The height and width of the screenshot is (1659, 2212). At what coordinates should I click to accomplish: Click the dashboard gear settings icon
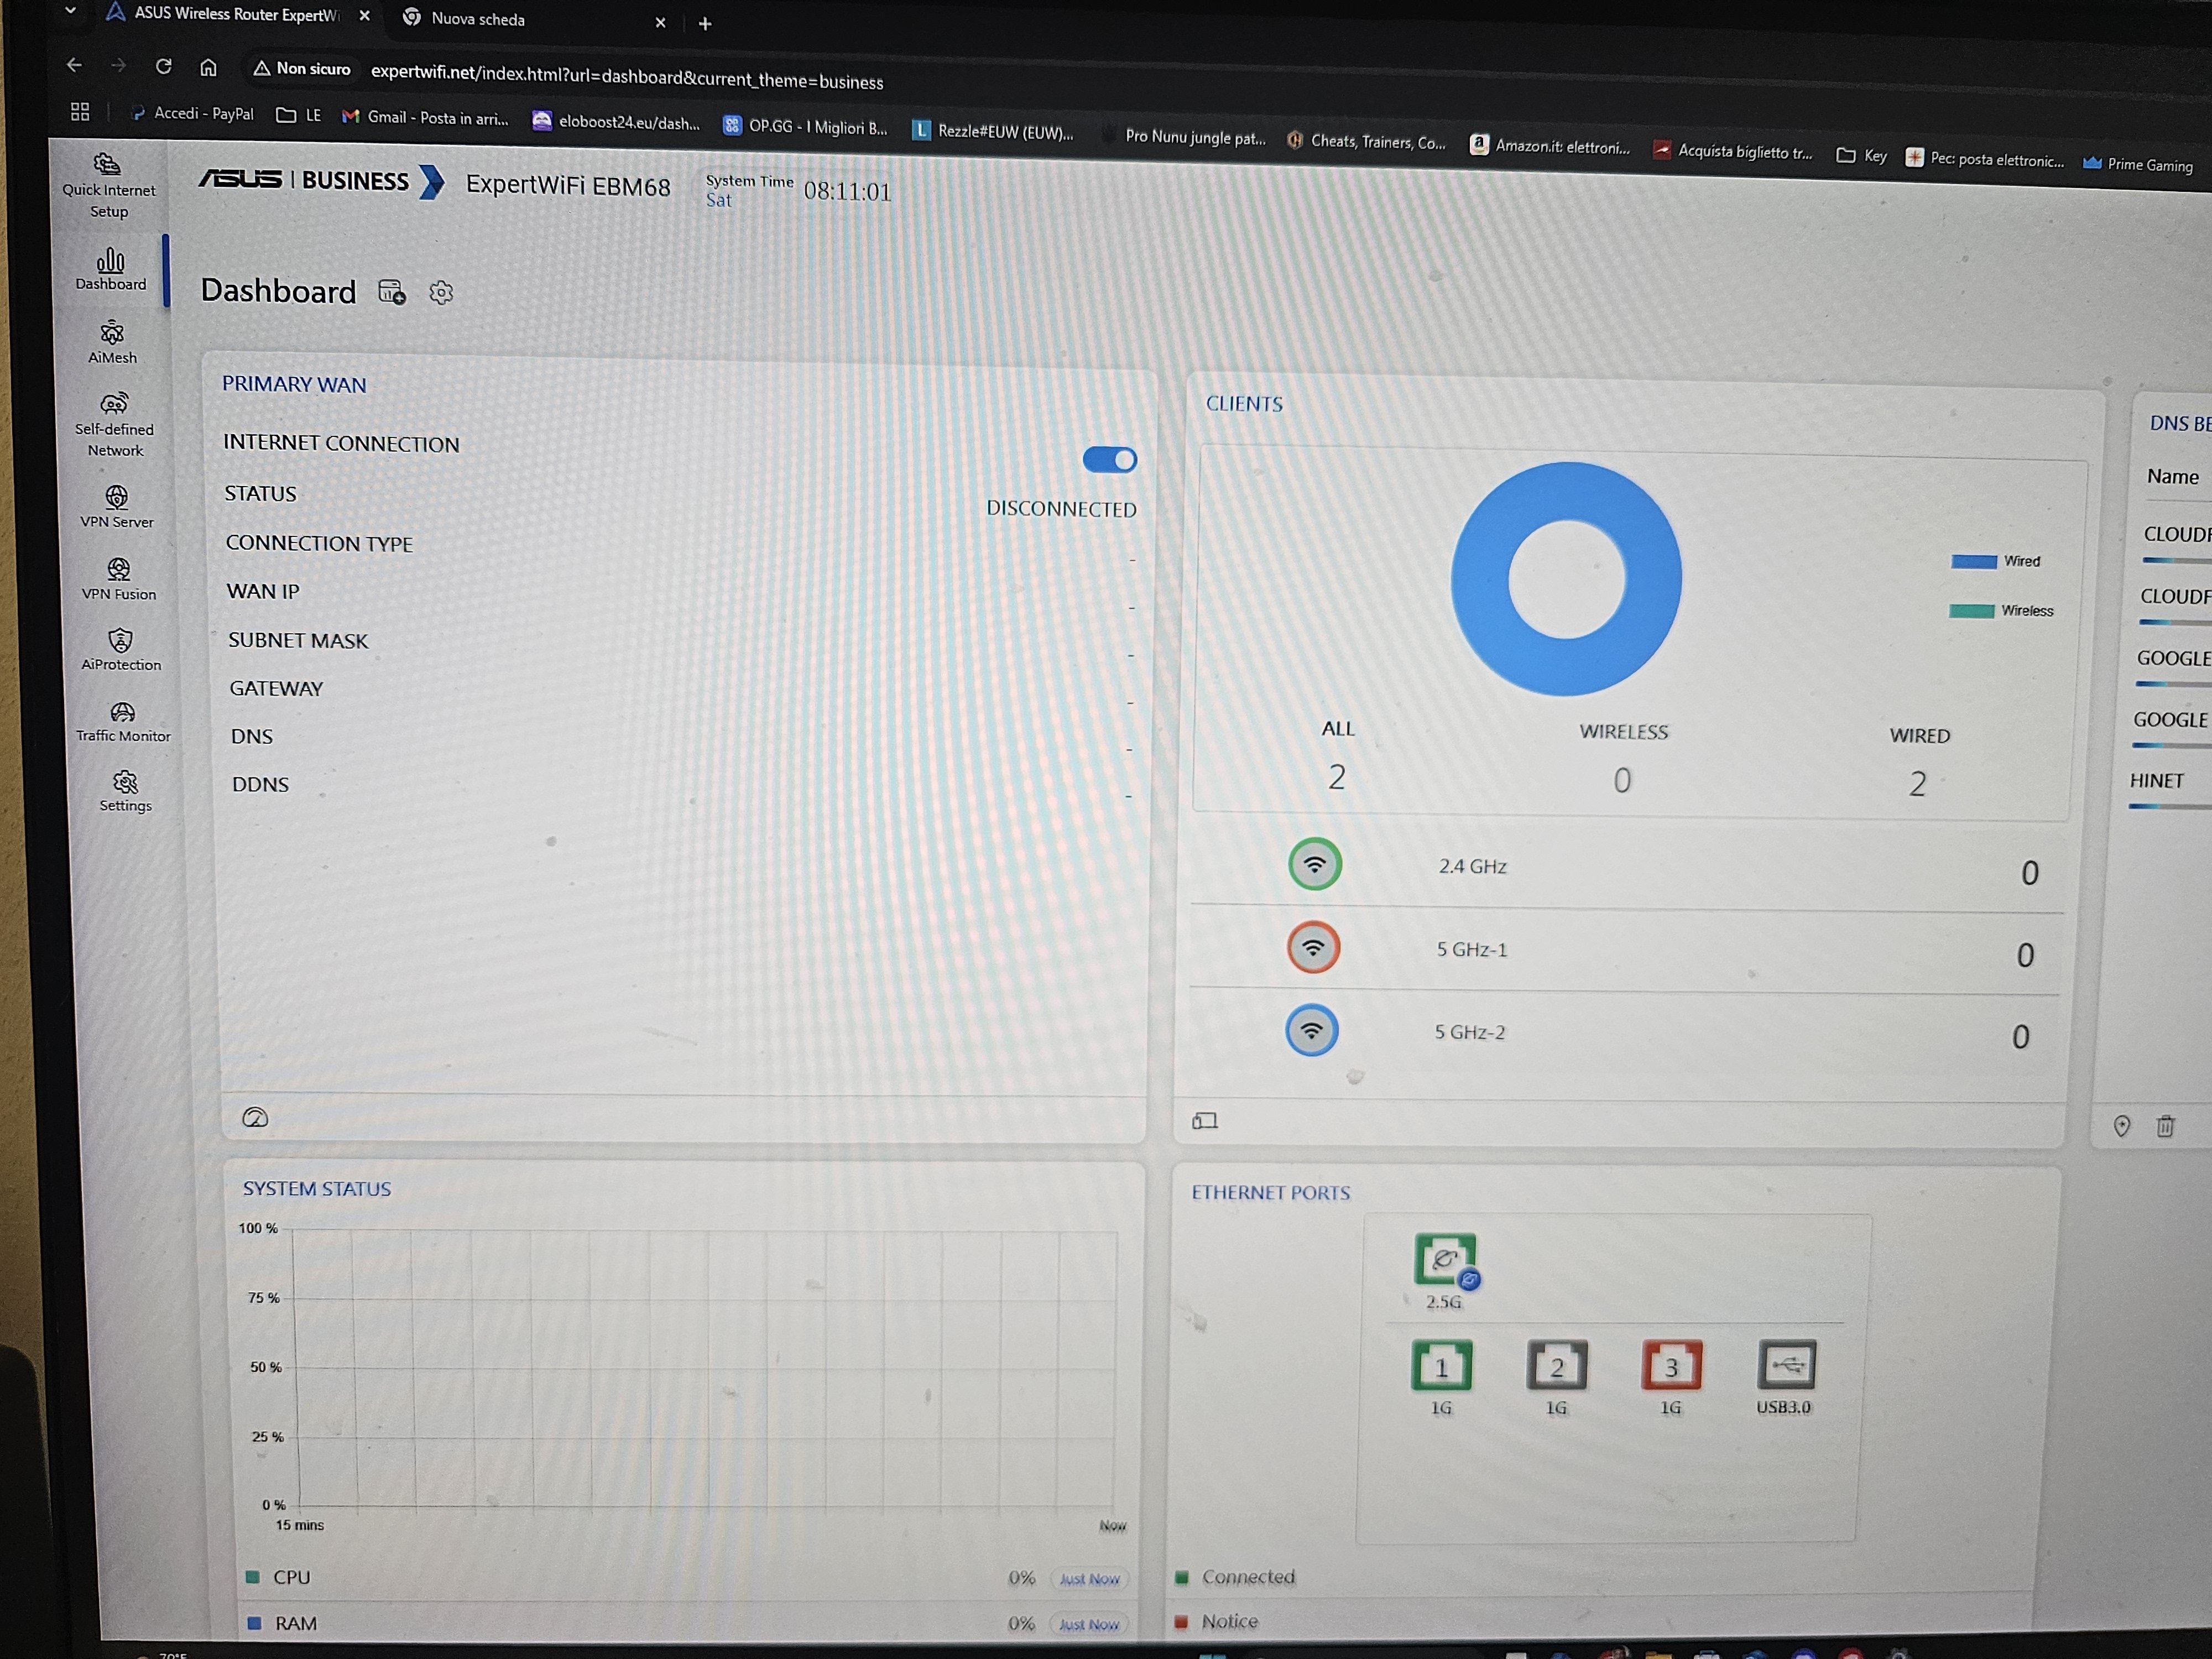click(441, 292)
